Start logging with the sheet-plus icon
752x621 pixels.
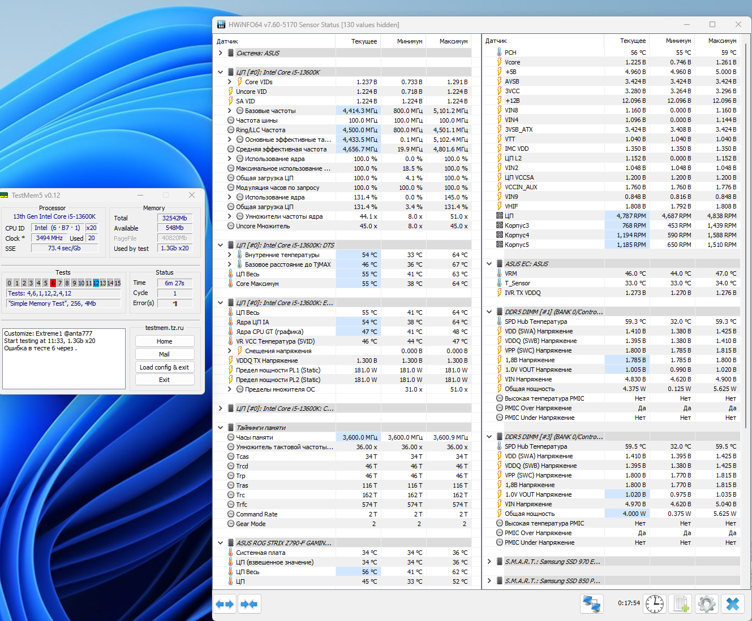(681, 604)
